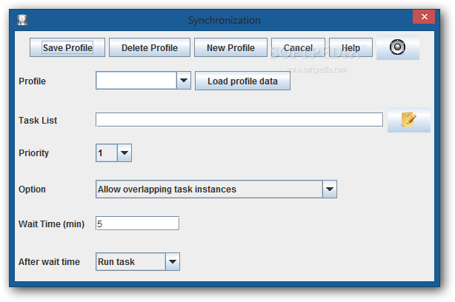Click the Task List label

pyautogui.click(x=38, y=120)
